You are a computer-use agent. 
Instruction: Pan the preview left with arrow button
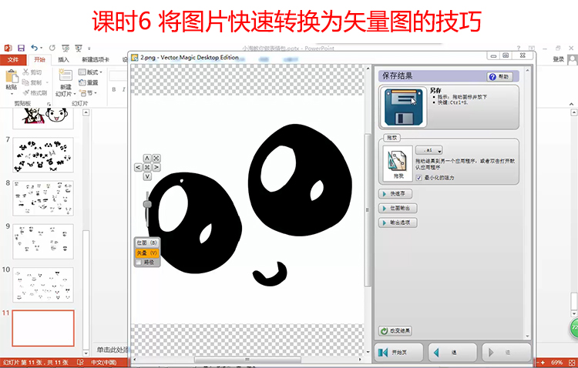[x=138, y=167]
